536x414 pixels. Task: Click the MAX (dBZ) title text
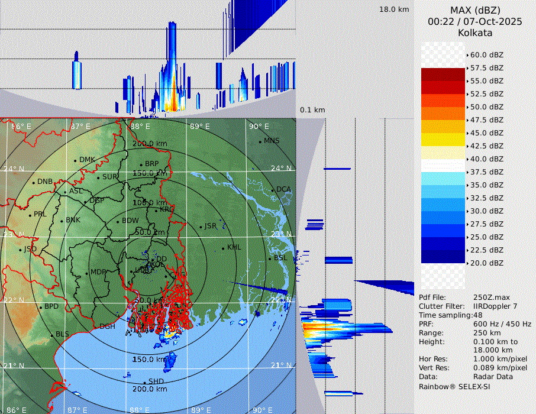click(x=474, y=10)
